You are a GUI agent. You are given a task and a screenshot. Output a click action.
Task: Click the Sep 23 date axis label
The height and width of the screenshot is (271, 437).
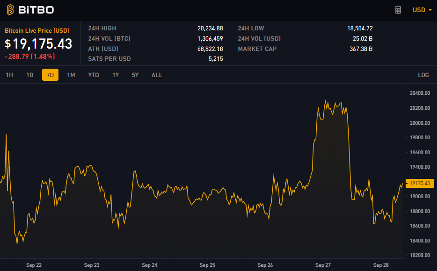[x=92, y=265]
